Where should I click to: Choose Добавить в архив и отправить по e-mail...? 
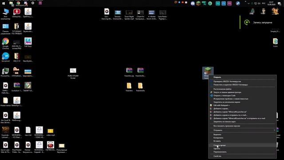pyautogui.click(x=243, y=115)
